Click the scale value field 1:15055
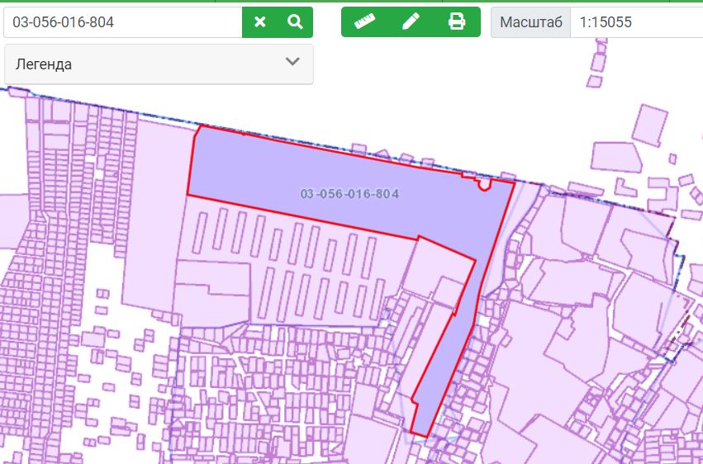 pyautogui.click(x=636, y=22)
